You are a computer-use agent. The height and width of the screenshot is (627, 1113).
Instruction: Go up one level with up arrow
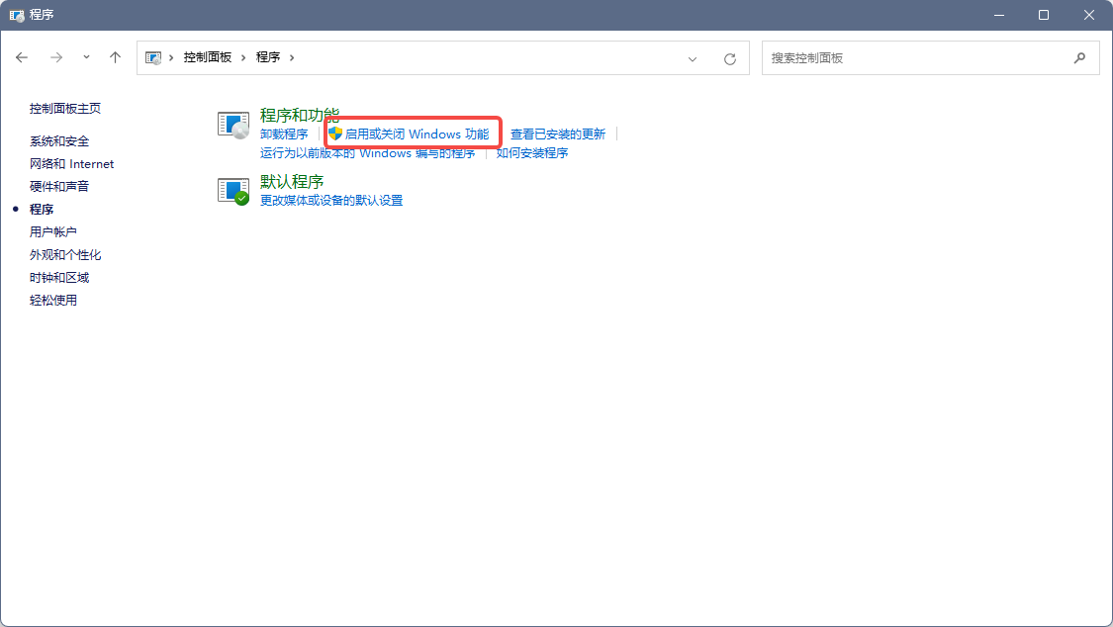point(115,57)
